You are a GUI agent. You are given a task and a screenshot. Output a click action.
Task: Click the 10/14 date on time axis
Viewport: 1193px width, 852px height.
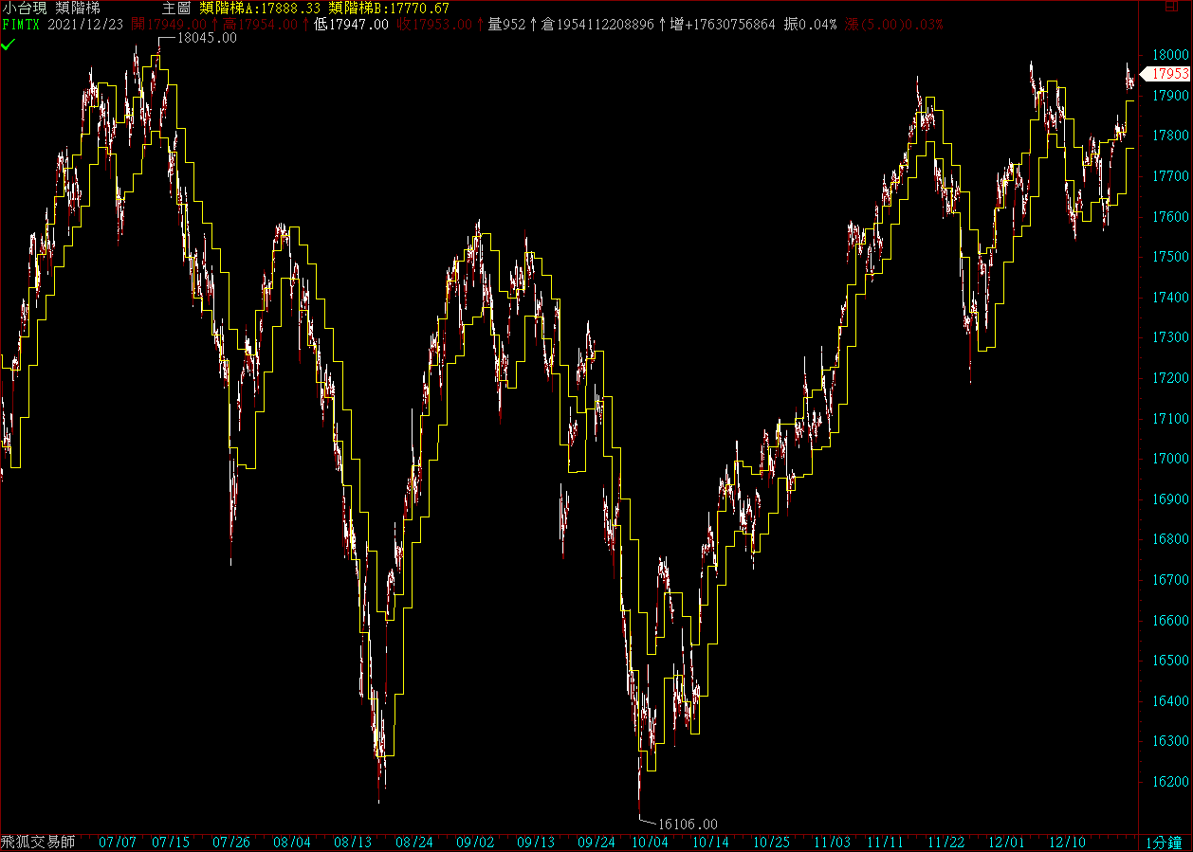pyautogui.click(x=710, y=843)
